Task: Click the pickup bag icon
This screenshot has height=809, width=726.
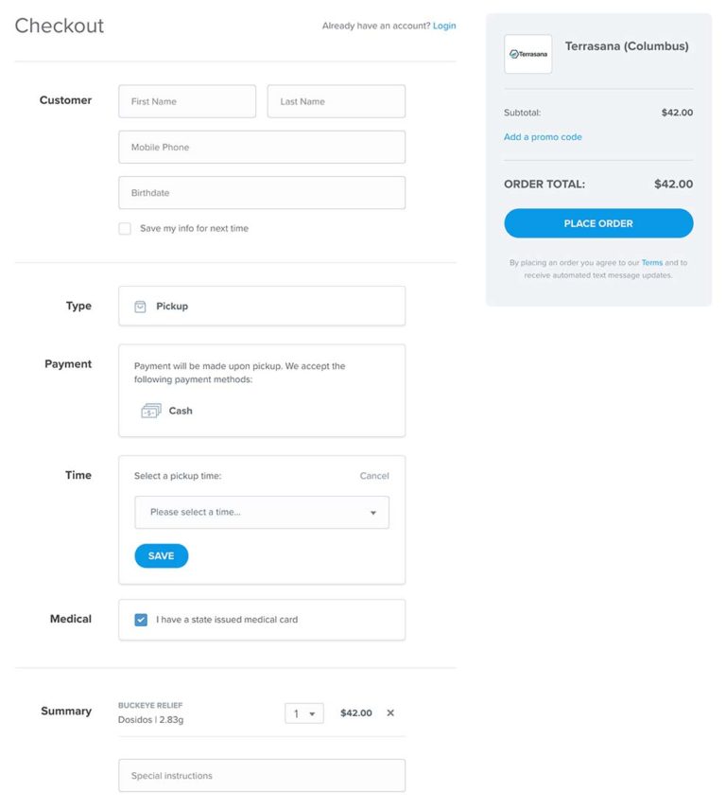Action: pyautogui.click(x=140, y=307)
